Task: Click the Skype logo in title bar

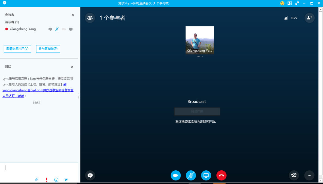Action: point(5,3)
